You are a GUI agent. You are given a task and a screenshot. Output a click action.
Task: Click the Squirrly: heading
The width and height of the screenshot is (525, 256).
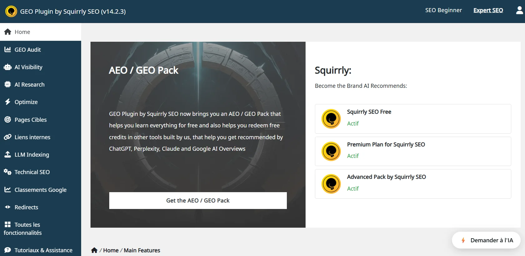coord(333,70)
